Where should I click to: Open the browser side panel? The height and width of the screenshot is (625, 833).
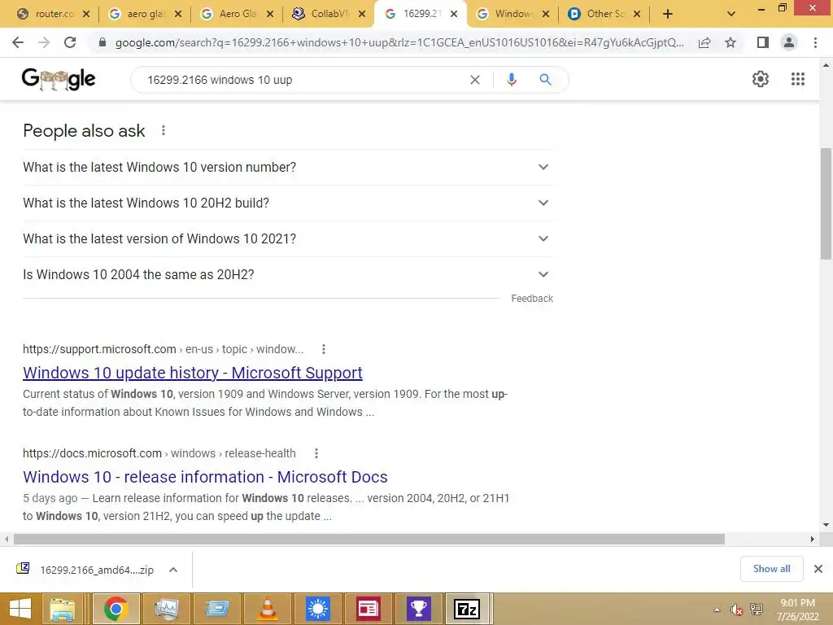762,42
